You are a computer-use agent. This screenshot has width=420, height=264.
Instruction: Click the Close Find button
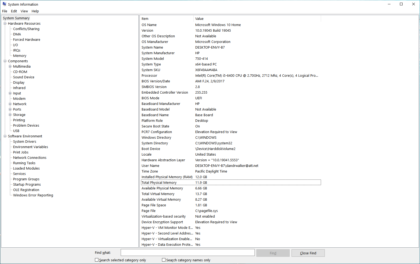pyautogui.click(x=308, y=253)
